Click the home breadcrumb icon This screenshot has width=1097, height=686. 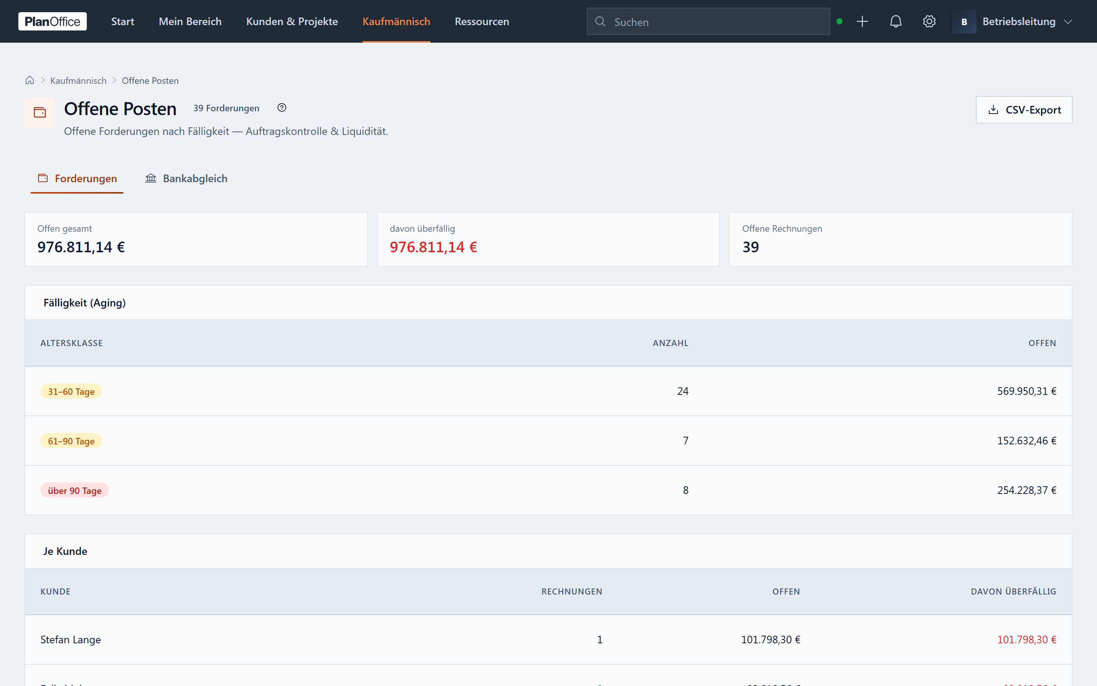30,80
